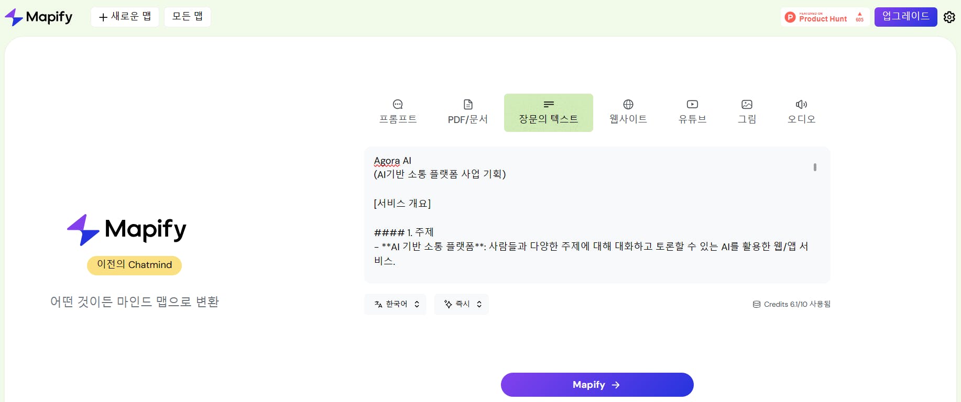Open the settings gear icon
The width and height of the screenshot is (961, 402).
949,17
